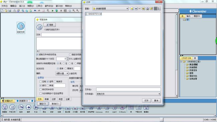Click the 抽样 node in the palette
The height and width of the screenshot is (122, 217).
(x=28, y=108)
